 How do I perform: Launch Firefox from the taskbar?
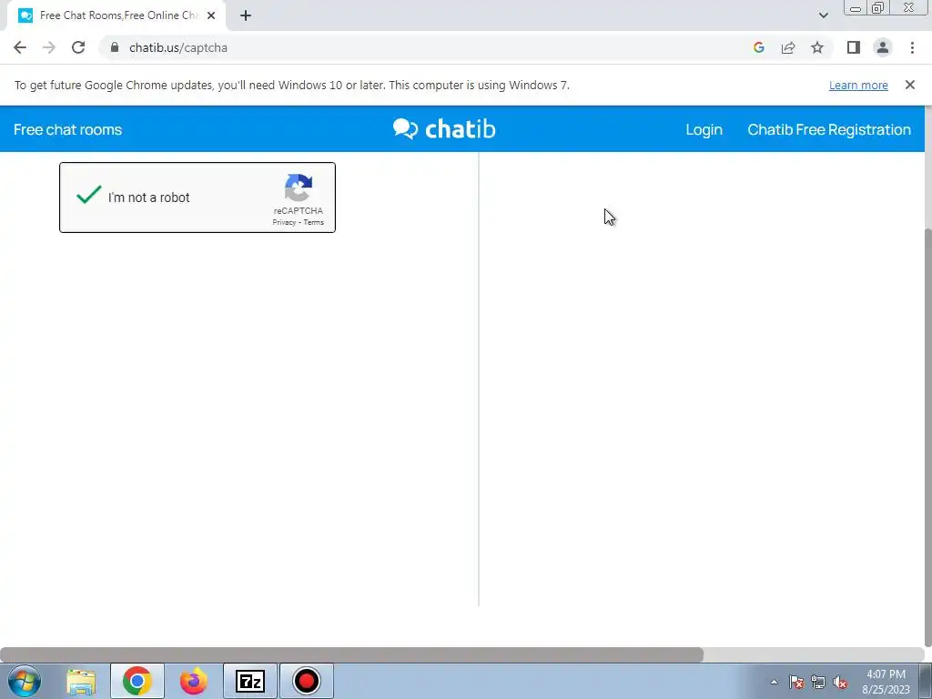click(193, 681)
